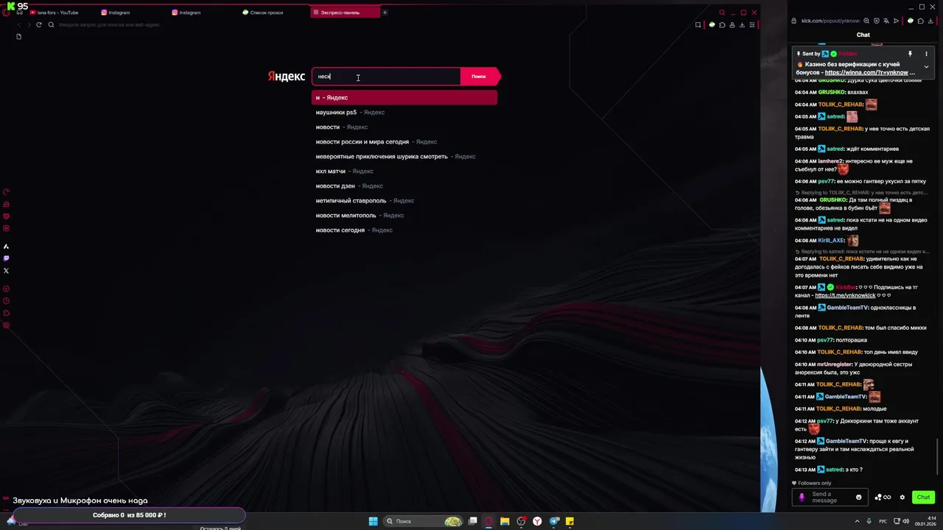Click the Яндекс logo
The image size is (943, 530).
coord(286,77)
